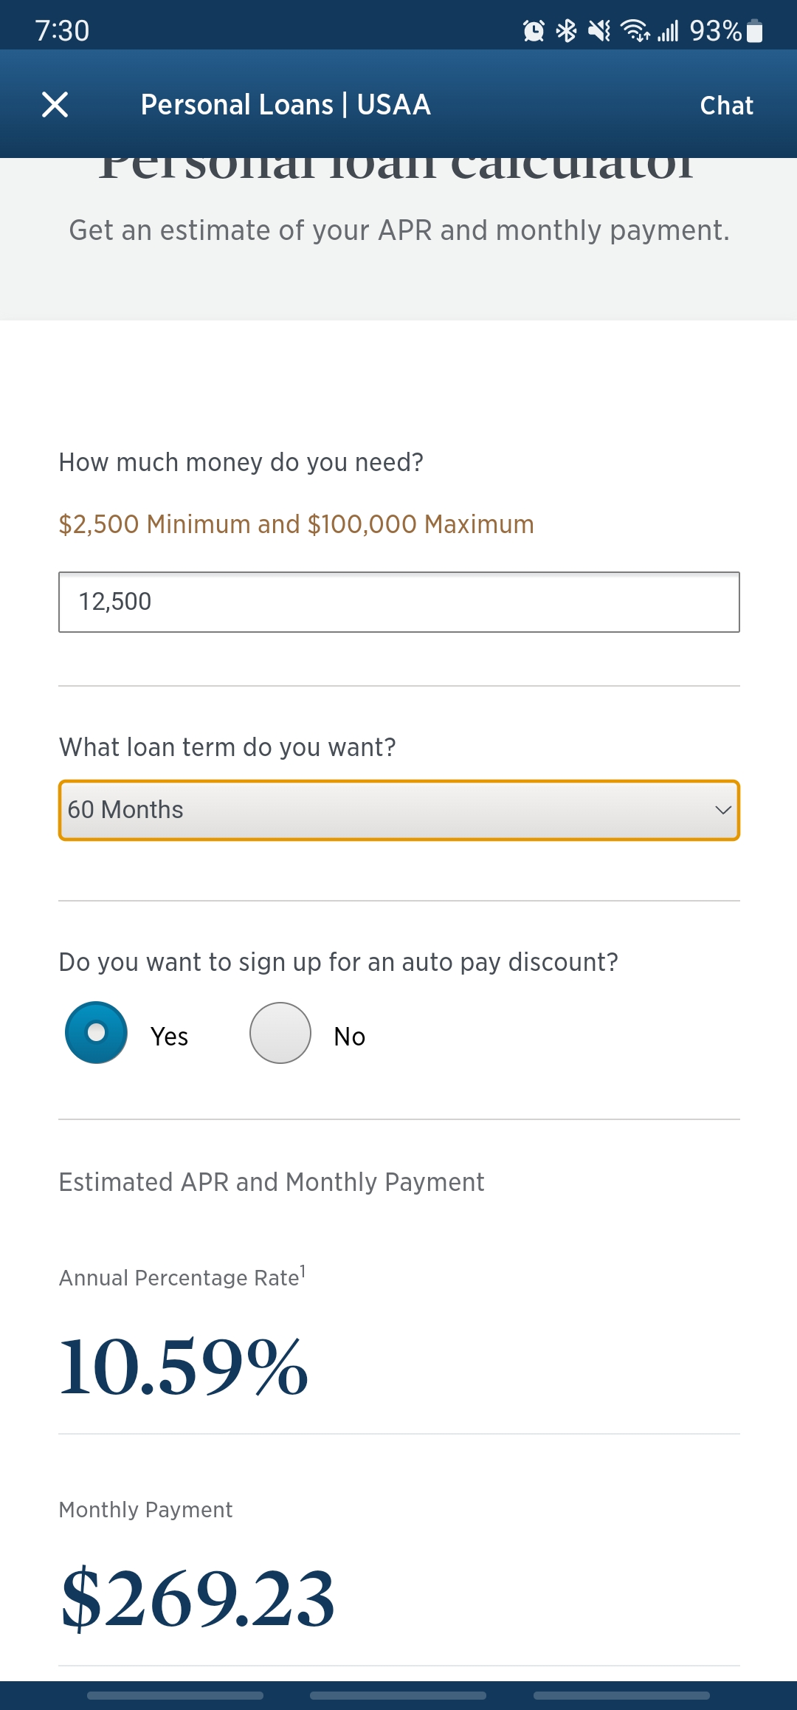Tap the left bottom navigation bar segment

[175, 1695]
